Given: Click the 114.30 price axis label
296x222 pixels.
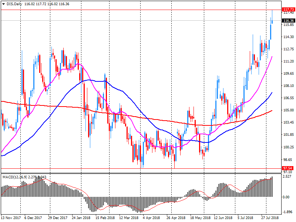Looking at the screenshot, I should [289, 37].
